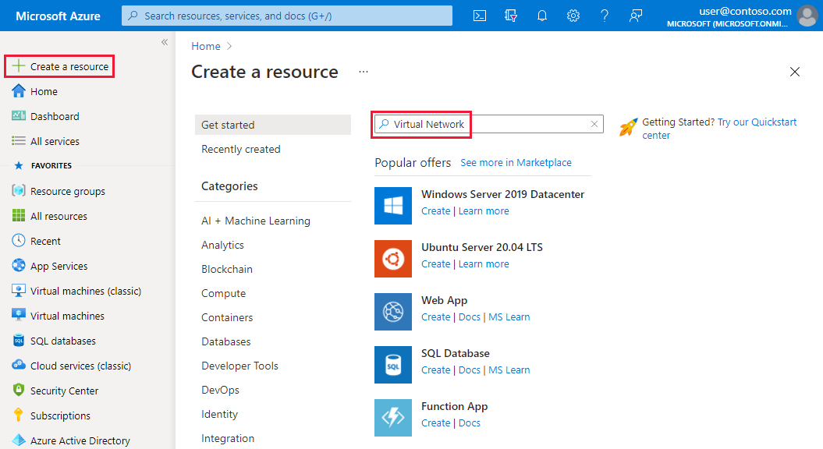Open the user account menu avatar

807,16
